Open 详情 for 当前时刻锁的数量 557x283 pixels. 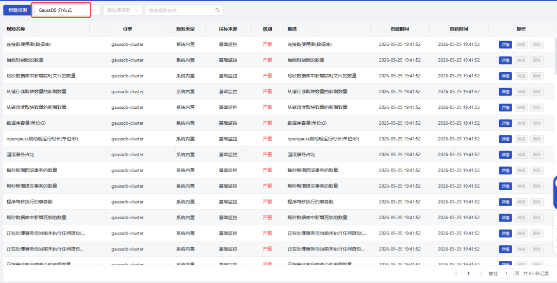[505, 60]
